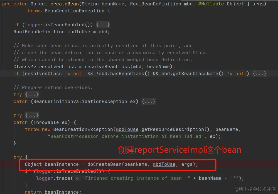Click mbdToUse argument inside doCreateBean call

164,164
